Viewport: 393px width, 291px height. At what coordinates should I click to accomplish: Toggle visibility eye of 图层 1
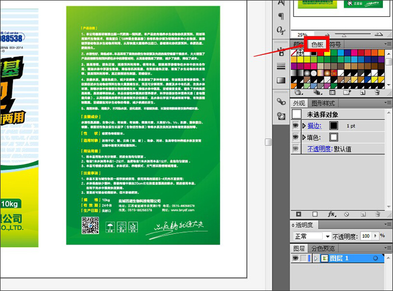click(x=295, y=258)
